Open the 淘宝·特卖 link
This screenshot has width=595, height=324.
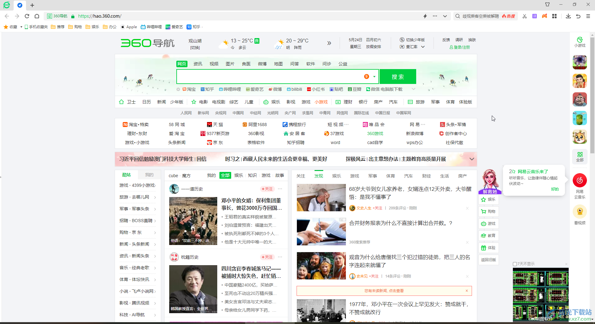136,125
